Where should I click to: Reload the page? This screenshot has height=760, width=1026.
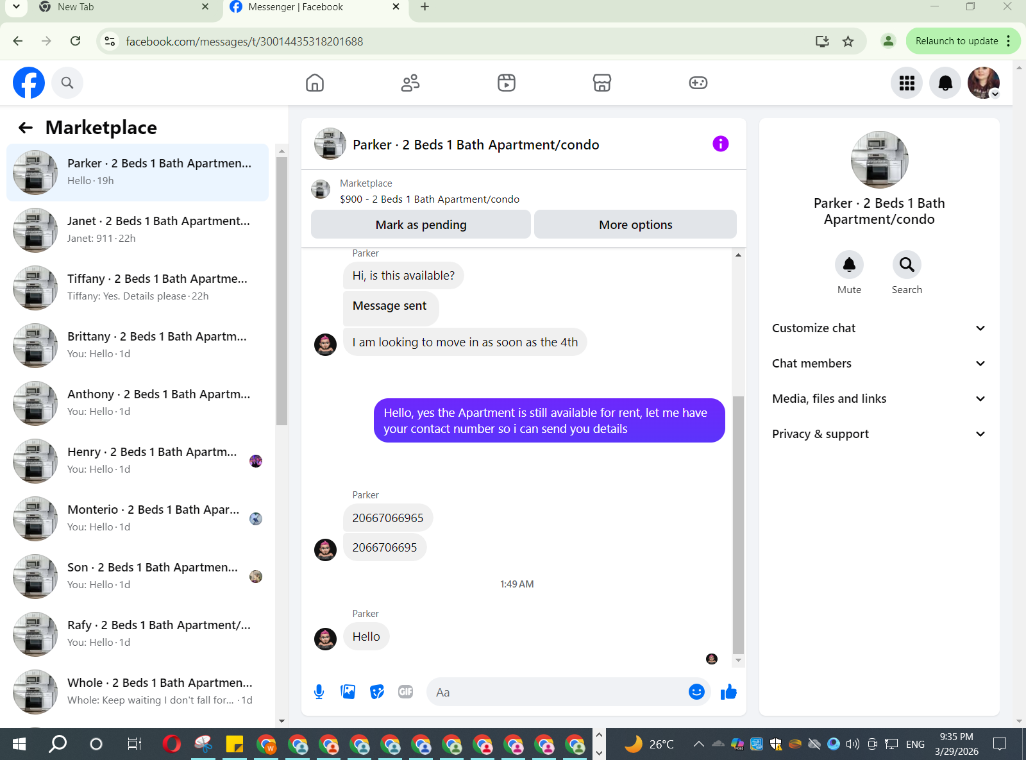tap(76, 41)
